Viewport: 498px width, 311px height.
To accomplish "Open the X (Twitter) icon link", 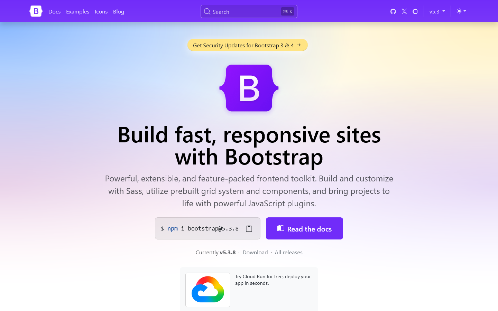I will (404, 11).
